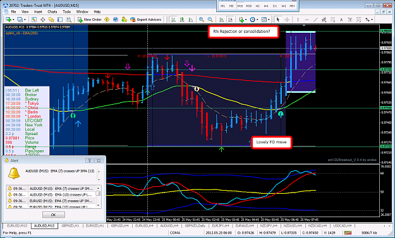Open the Navigator star-folder icon
Image resolution: width=395 pixels, height=238 pixels.
pyautogui.click(x=51, y=20)
